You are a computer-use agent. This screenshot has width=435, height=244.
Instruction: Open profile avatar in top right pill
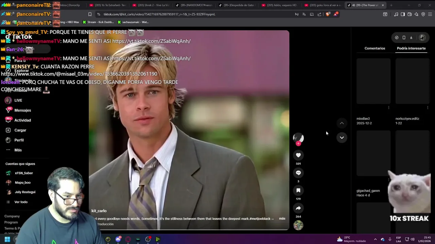click(x=422, y=38)
